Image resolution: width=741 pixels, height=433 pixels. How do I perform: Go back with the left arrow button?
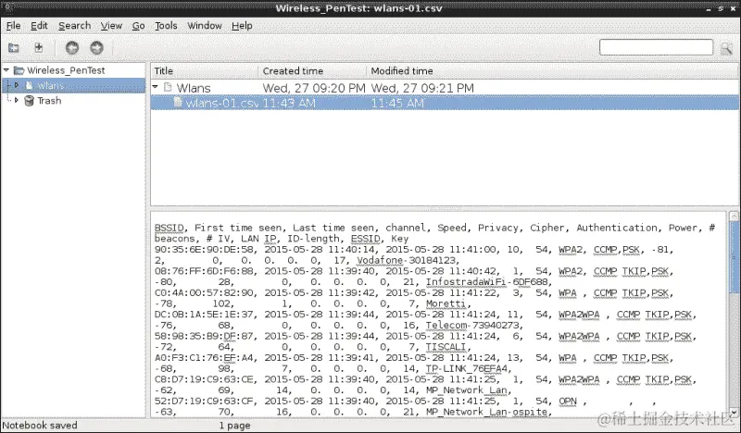click(x=72, y=48)
